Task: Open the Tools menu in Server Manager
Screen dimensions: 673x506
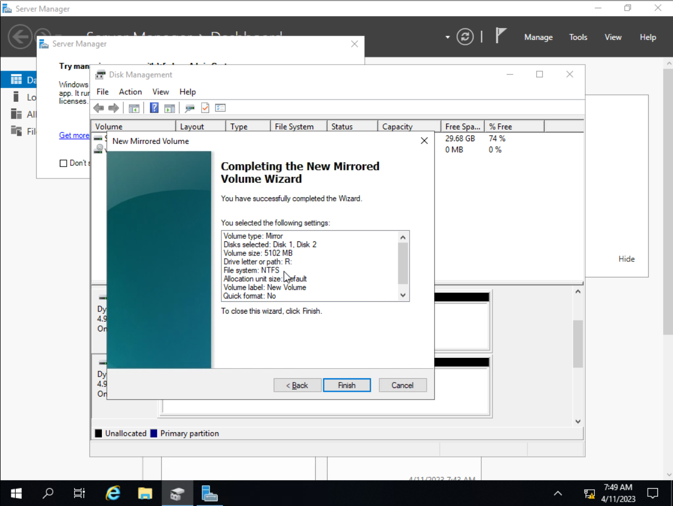Action: [x=578, y=37]
